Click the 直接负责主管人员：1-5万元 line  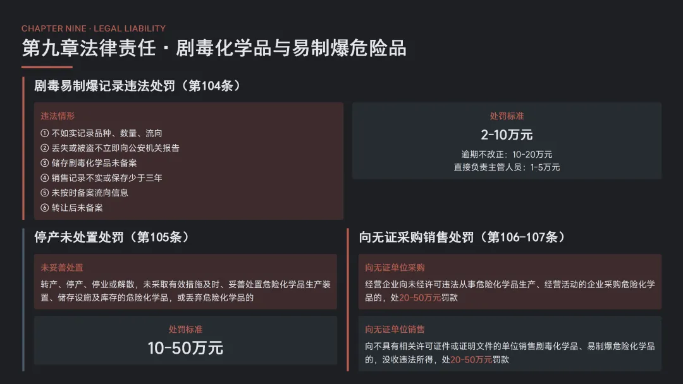coord(507,167)
